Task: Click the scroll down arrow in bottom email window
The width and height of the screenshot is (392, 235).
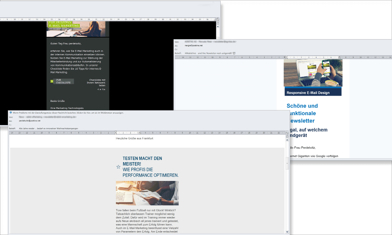Action: pos(287,232)
